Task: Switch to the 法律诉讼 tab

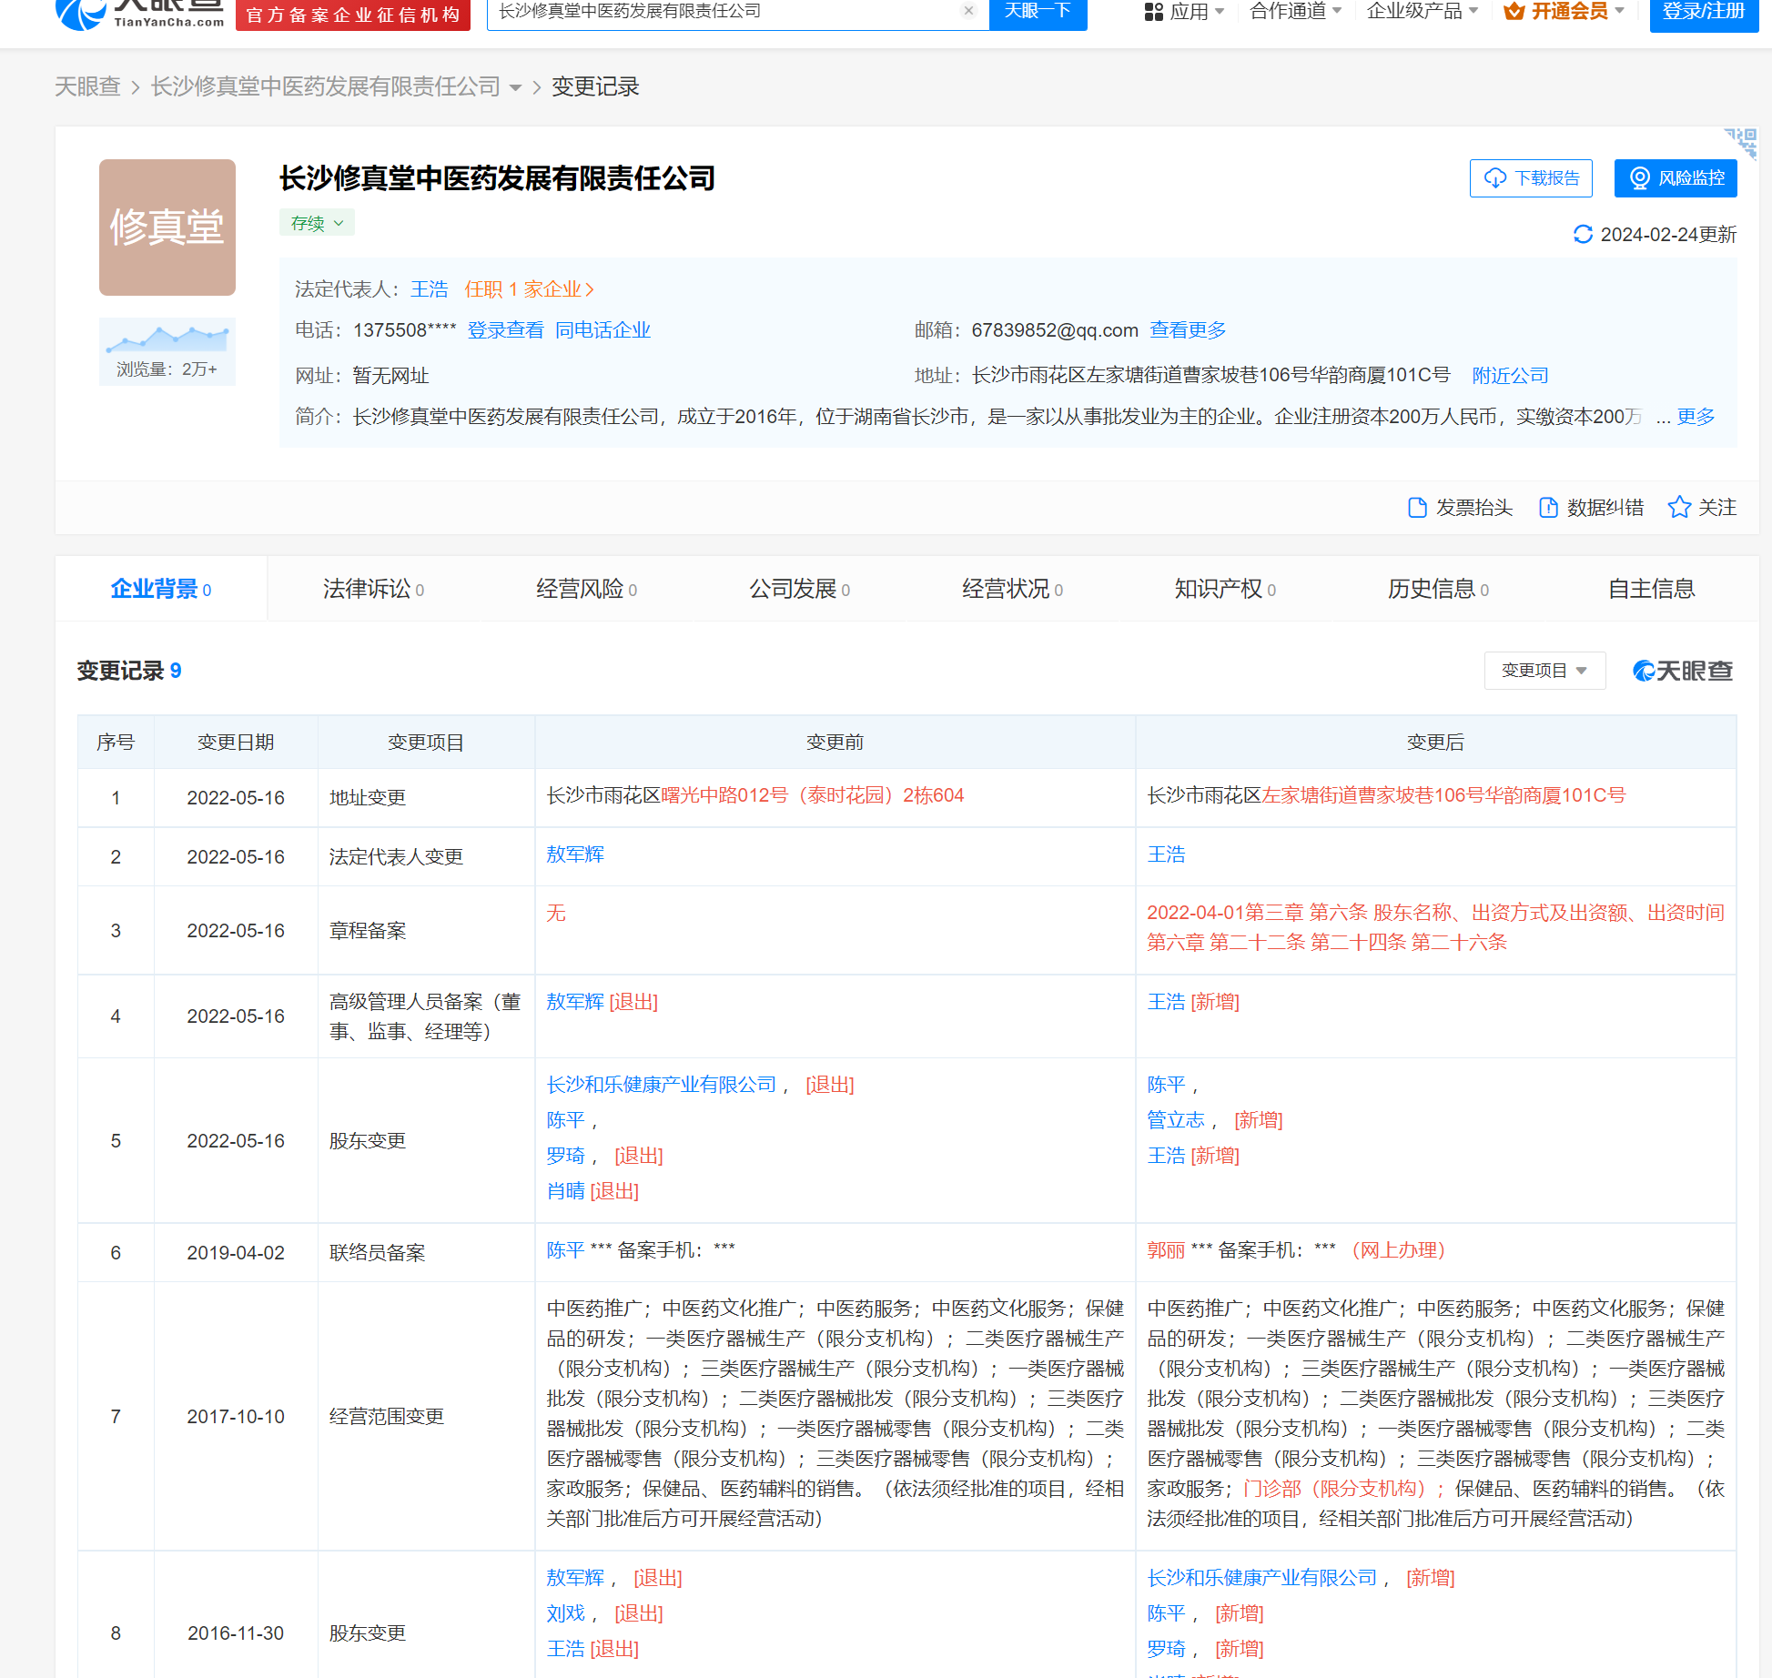Action: 366,589
